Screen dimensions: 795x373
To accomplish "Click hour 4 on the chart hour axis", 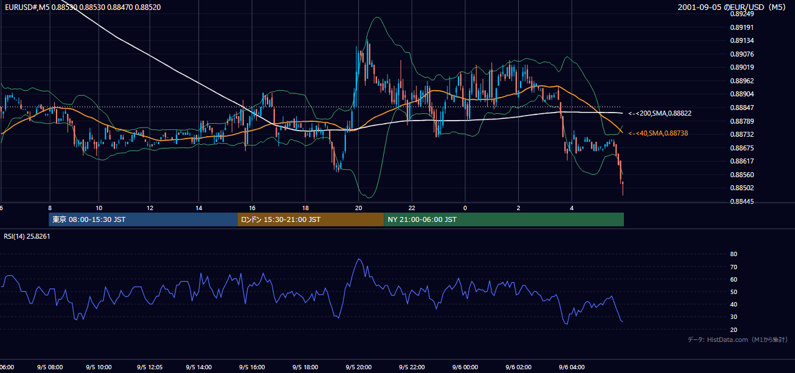I will 572,208.
